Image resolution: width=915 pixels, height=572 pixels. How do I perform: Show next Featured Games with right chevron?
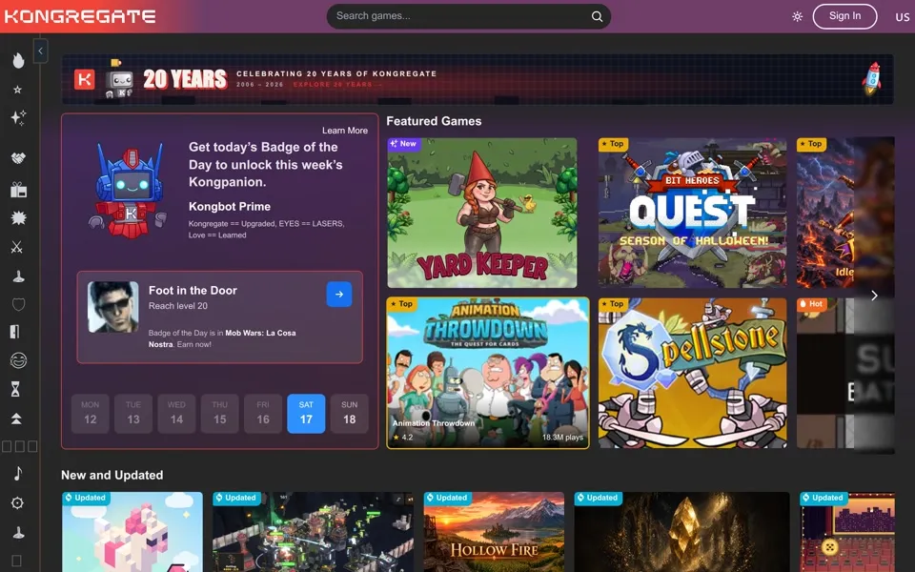[874, 296]
